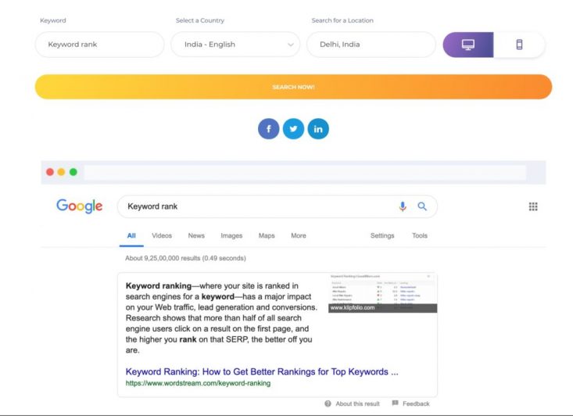Open the Google apps grid icon
The width and height of the screenshot is (573, 416).
point(533,206)
